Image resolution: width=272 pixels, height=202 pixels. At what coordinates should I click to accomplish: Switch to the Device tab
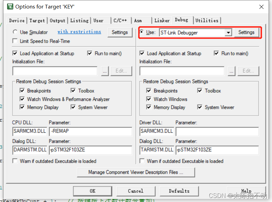click(x=17, y=21)
